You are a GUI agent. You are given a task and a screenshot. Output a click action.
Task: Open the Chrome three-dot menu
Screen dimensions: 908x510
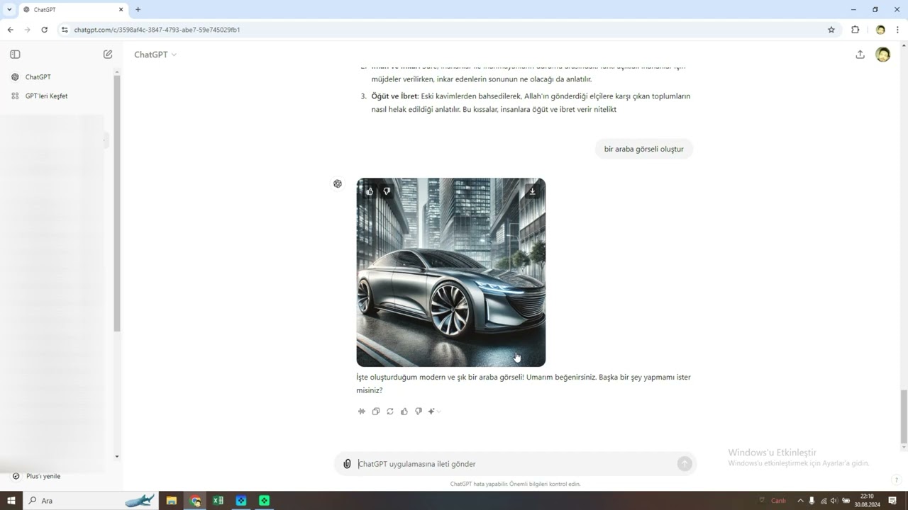897,30
